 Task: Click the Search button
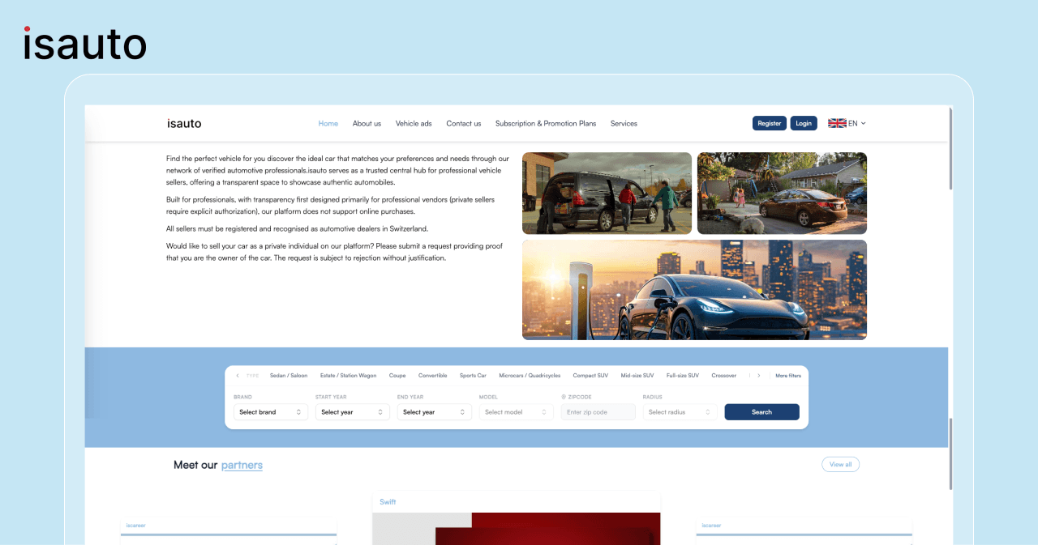[762, 412]
